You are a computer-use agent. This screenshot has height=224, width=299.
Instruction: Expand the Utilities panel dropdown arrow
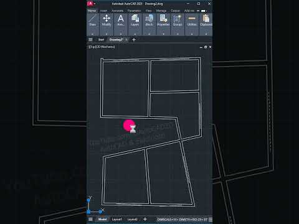click(192, 34)
